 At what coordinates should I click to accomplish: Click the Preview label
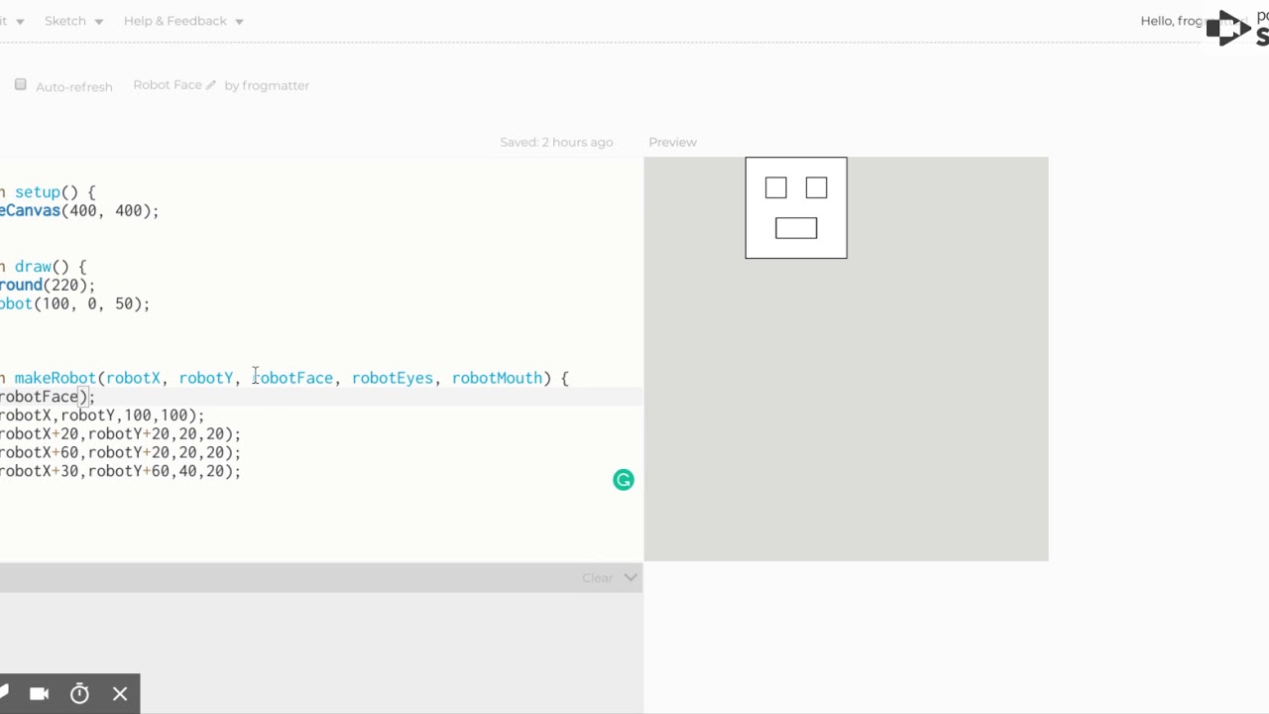point(672,142)
